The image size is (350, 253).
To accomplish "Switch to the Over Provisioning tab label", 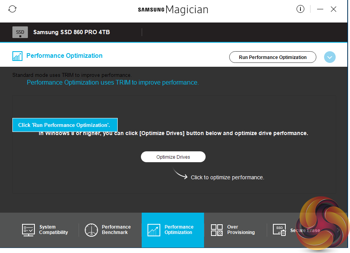I will [241, 230].
